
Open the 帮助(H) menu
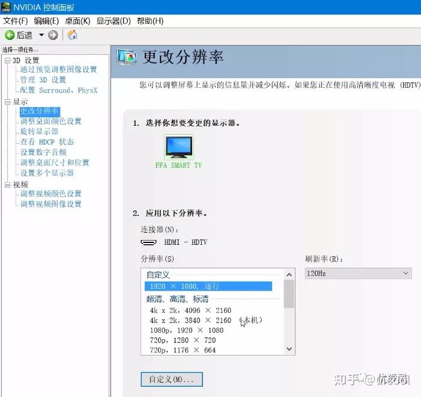coord(150,21)
